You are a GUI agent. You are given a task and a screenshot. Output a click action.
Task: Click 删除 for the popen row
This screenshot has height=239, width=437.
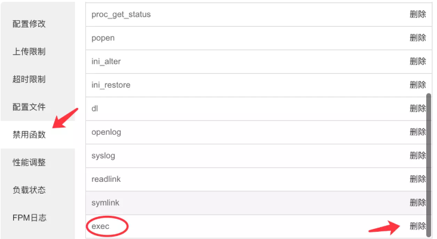(x=417, y=38)
